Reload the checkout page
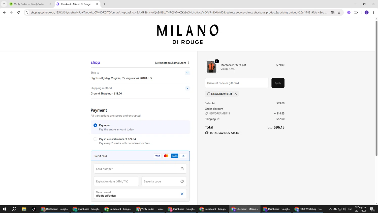 coord(18,12)
